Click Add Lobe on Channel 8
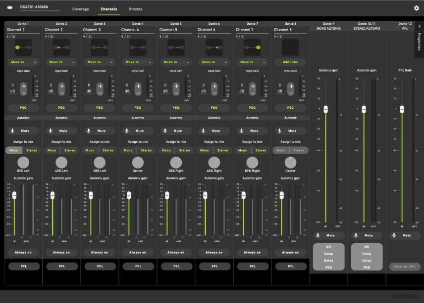The width and height of the screenshot is (424, 303). tap(291, 62)
